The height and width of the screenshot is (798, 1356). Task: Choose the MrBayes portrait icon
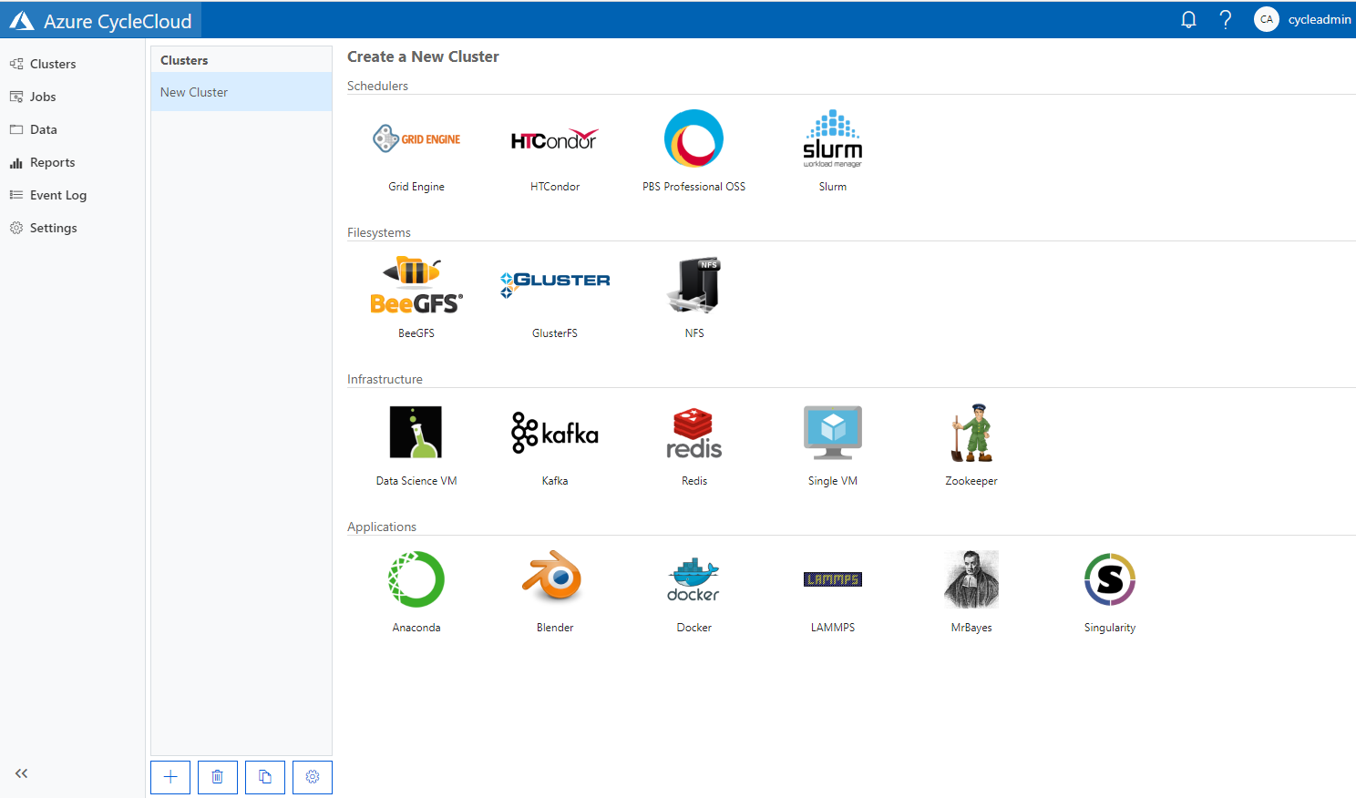[x=971, y=579]
